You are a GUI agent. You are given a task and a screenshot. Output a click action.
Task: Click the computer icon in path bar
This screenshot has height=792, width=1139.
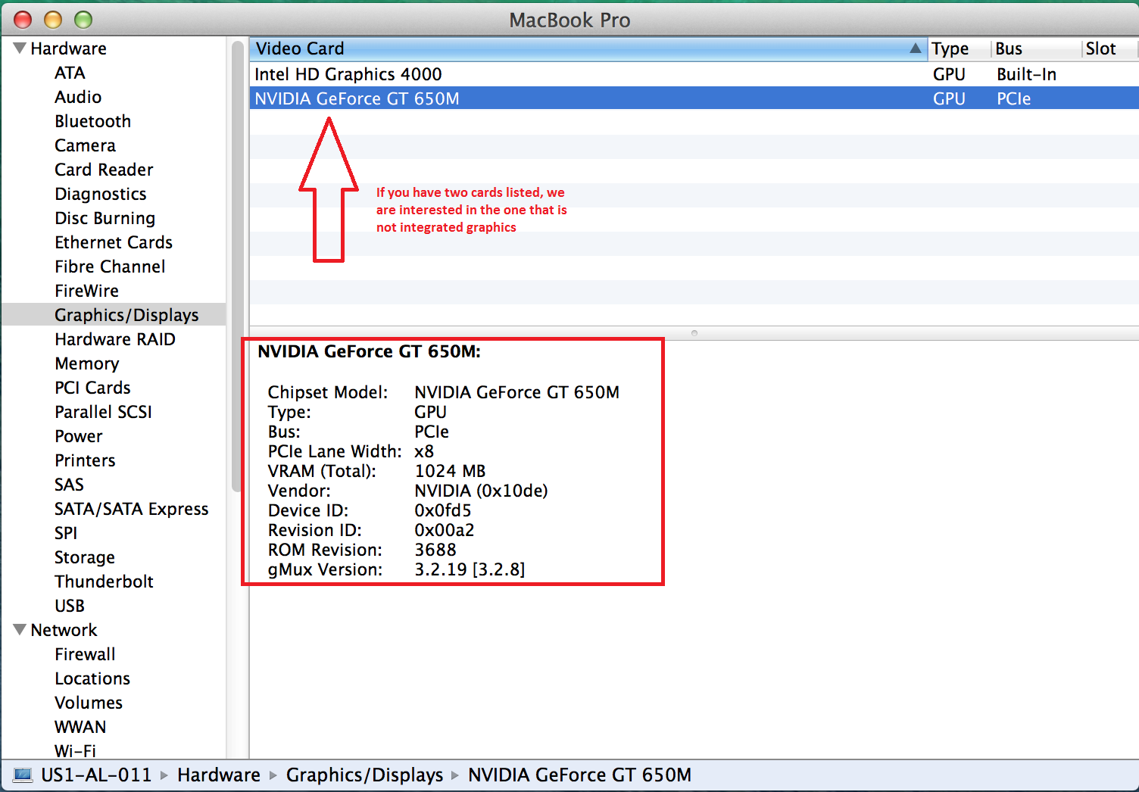(23, 775)
